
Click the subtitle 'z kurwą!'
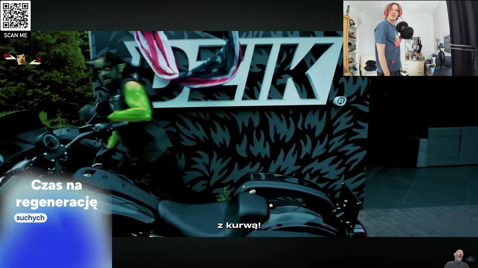point(239,225)
